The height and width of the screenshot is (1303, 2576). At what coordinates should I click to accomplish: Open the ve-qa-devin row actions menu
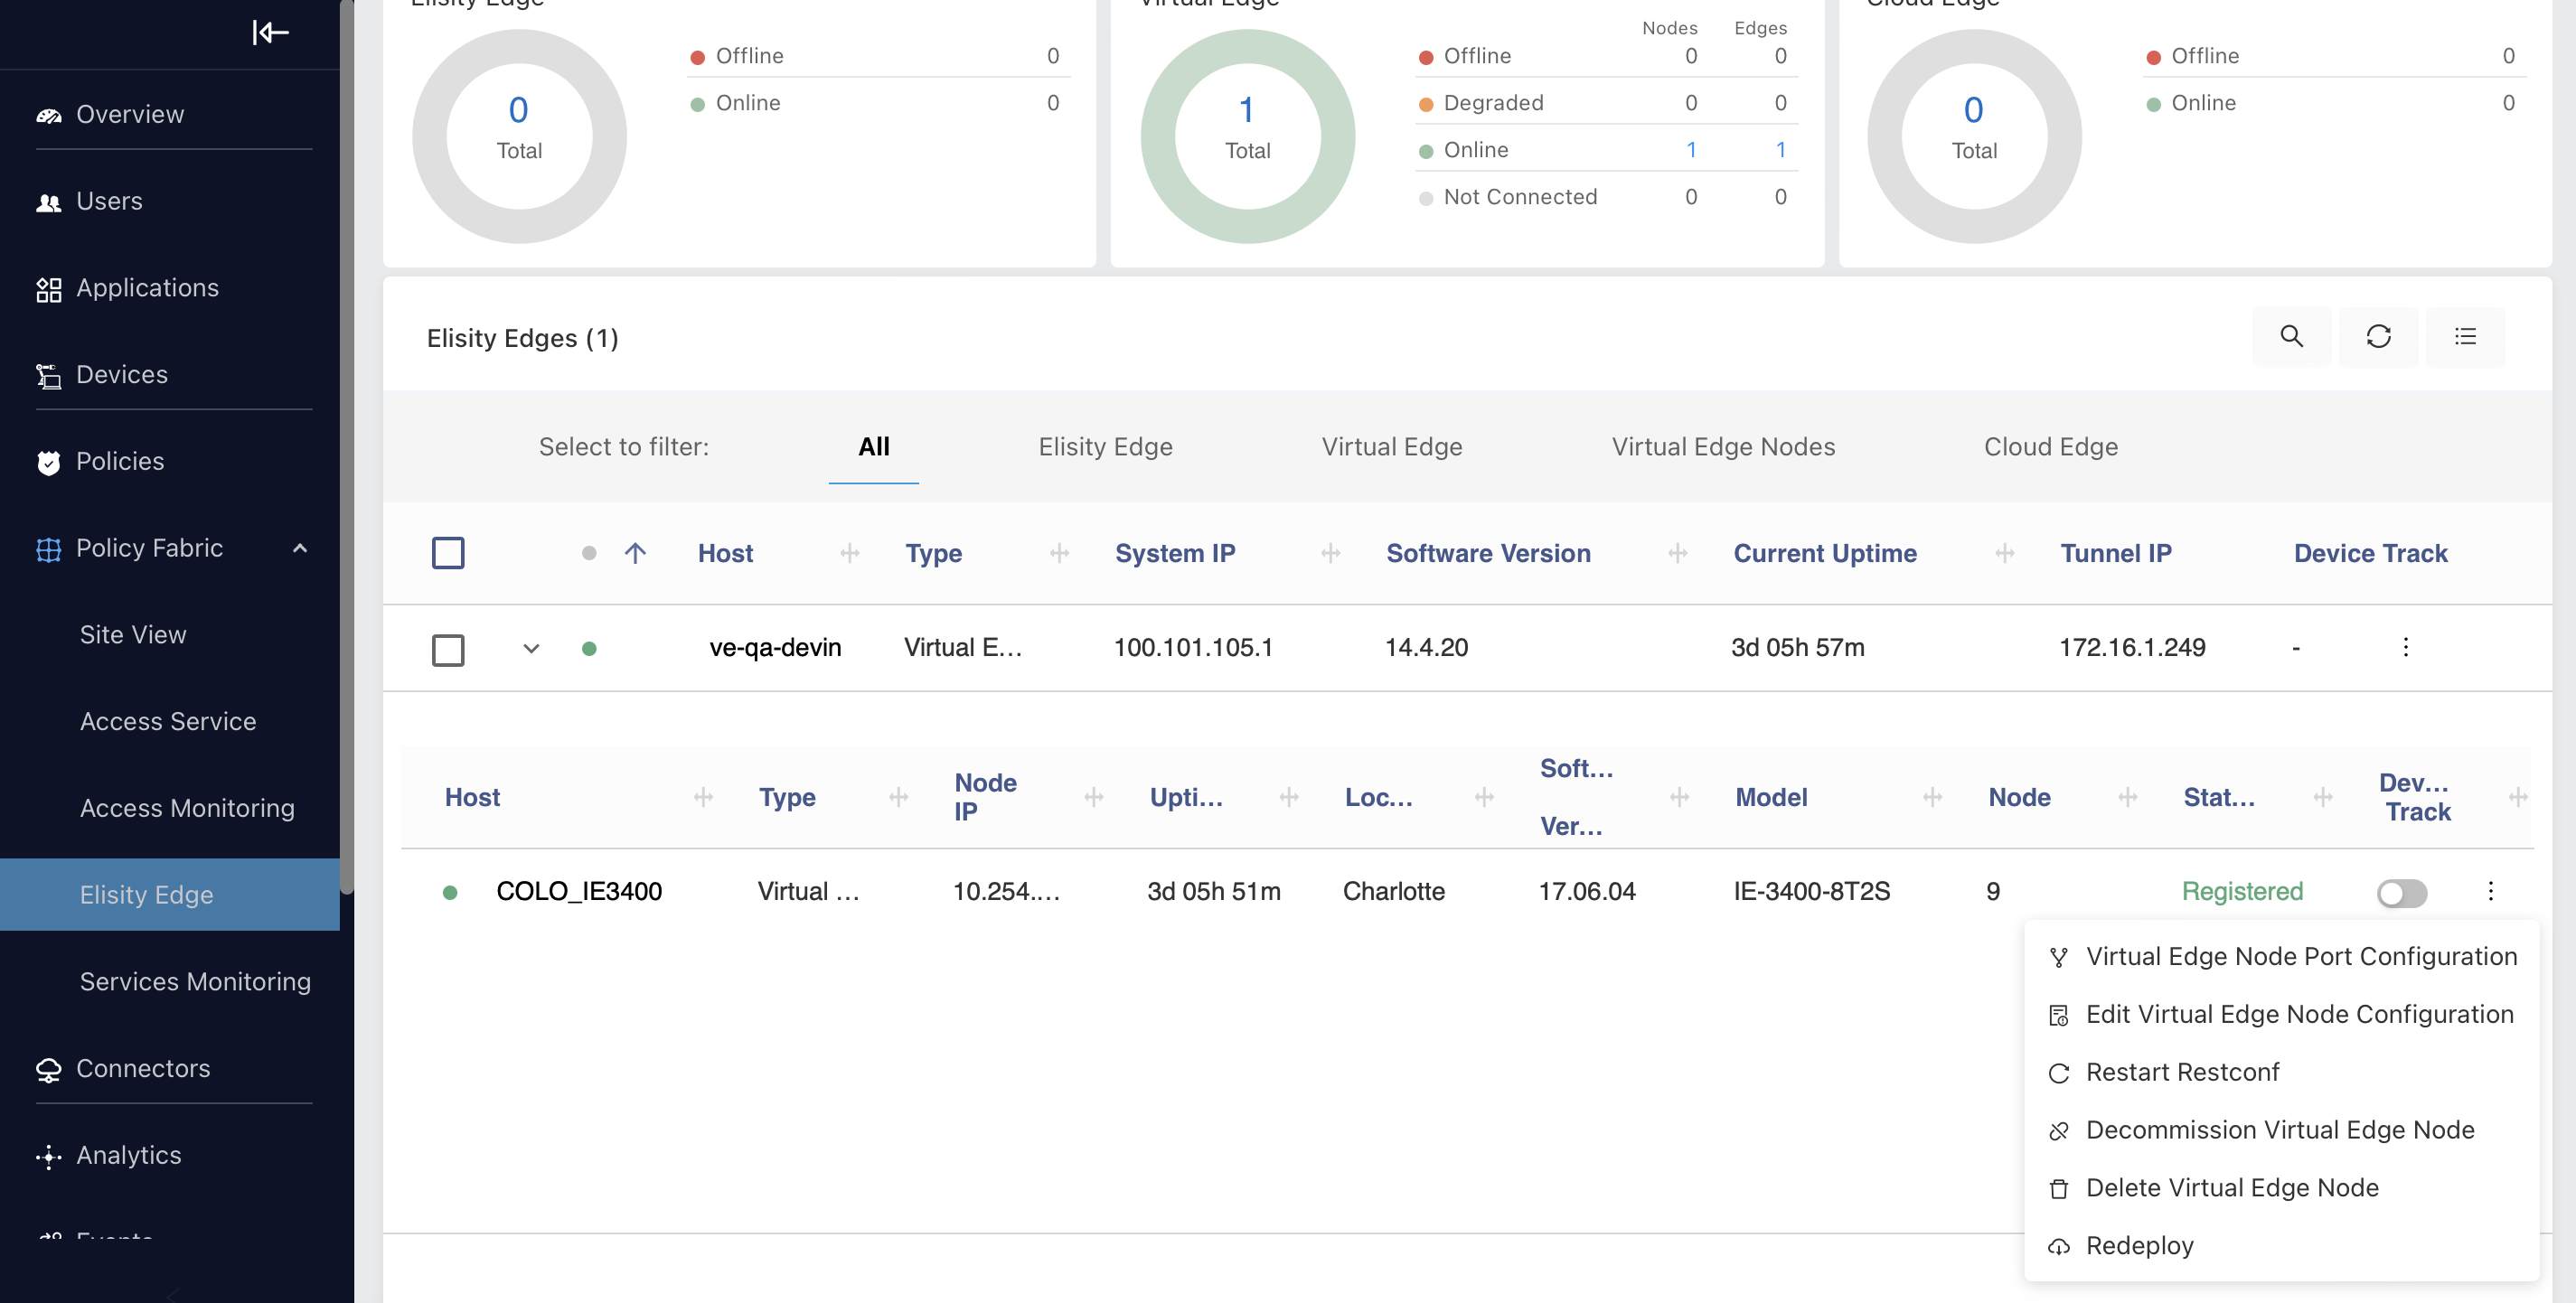pyautogui.click(x=2406, y=647)
